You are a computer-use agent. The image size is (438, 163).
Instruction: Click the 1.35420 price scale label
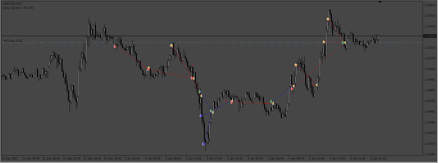430,26
